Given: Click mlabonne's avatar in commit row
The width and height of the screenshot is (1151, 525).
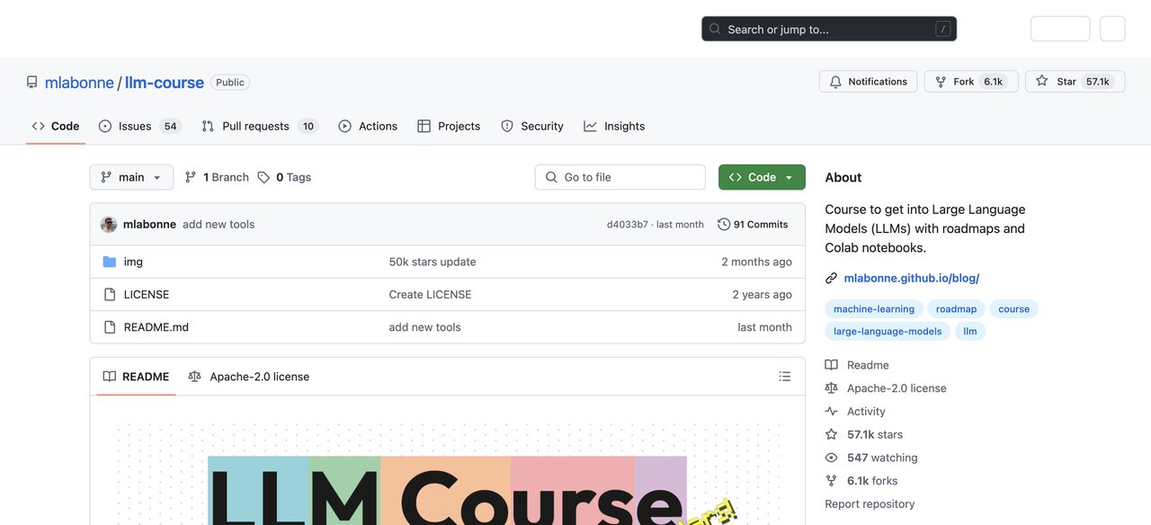Looking at the screenshot, I should coord(109,224).
